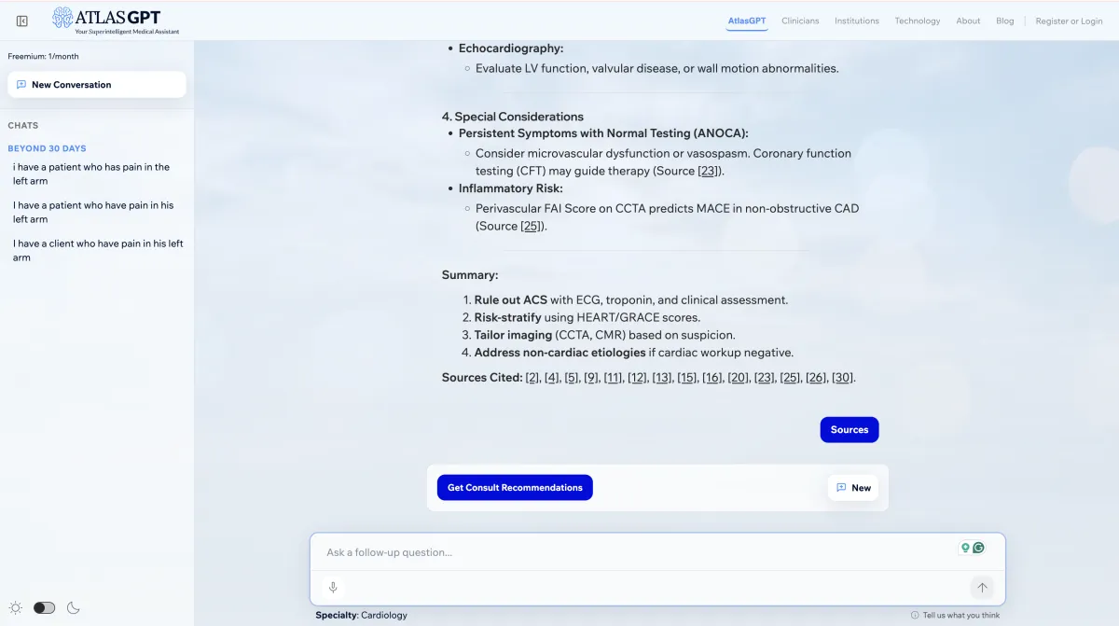Open the About menu item
The image size is (1119, 626).
[968, 21]
